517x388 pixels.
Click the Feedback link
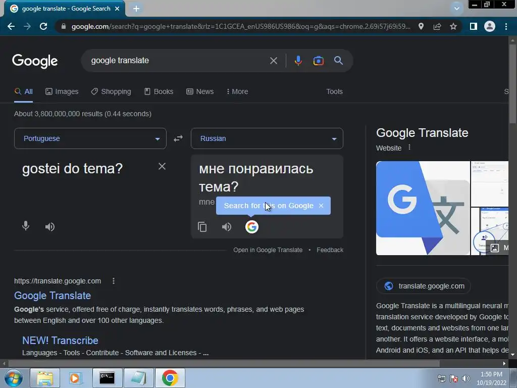point(330,250)
